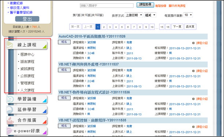Go to page 9
The height and width of the screenshot is (137, 224).
pos(146,27)
